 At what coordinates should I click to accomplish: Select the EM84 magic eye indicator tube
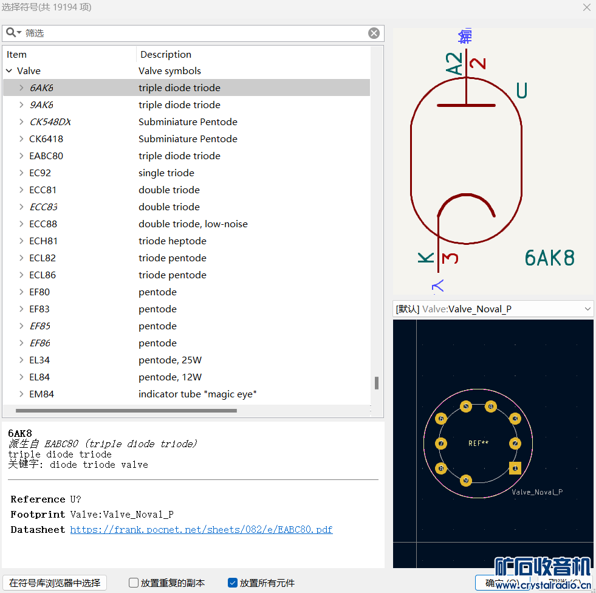pyautogui.click(x=187, y=394)
